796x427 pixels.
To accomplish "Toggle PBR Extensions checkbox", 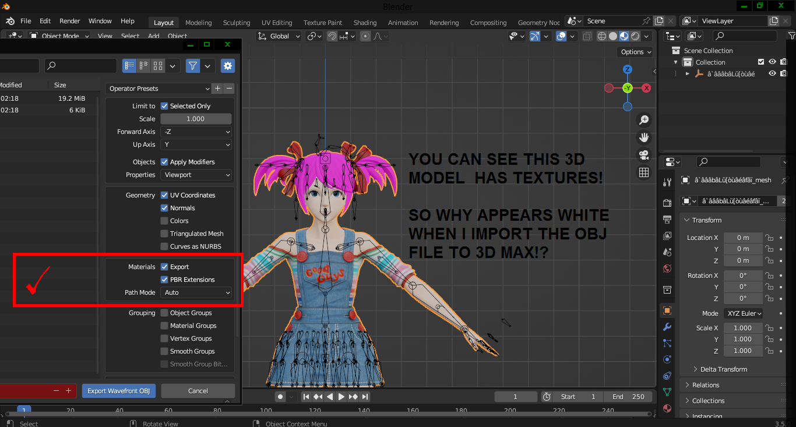I will 164,280.
